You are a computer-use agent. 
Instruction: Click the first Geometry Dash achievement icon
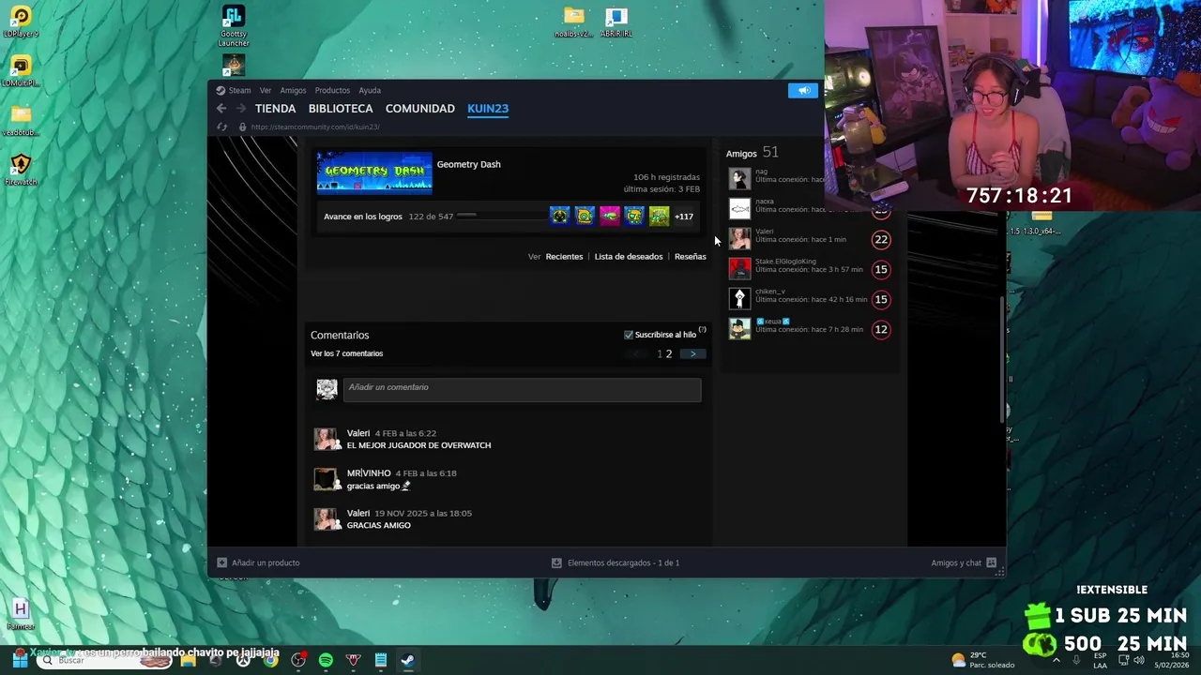pyautogui.click(x=559, y=217)
